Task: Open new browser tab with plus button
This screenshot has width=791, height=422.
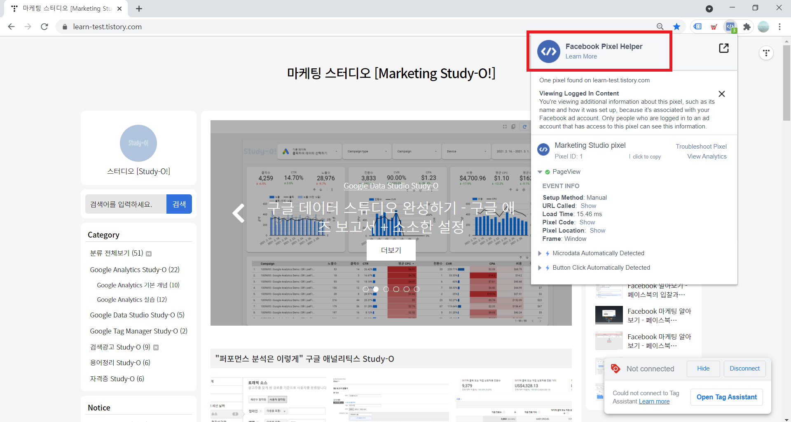Action: pyautogui.click(x=139, y=9)
